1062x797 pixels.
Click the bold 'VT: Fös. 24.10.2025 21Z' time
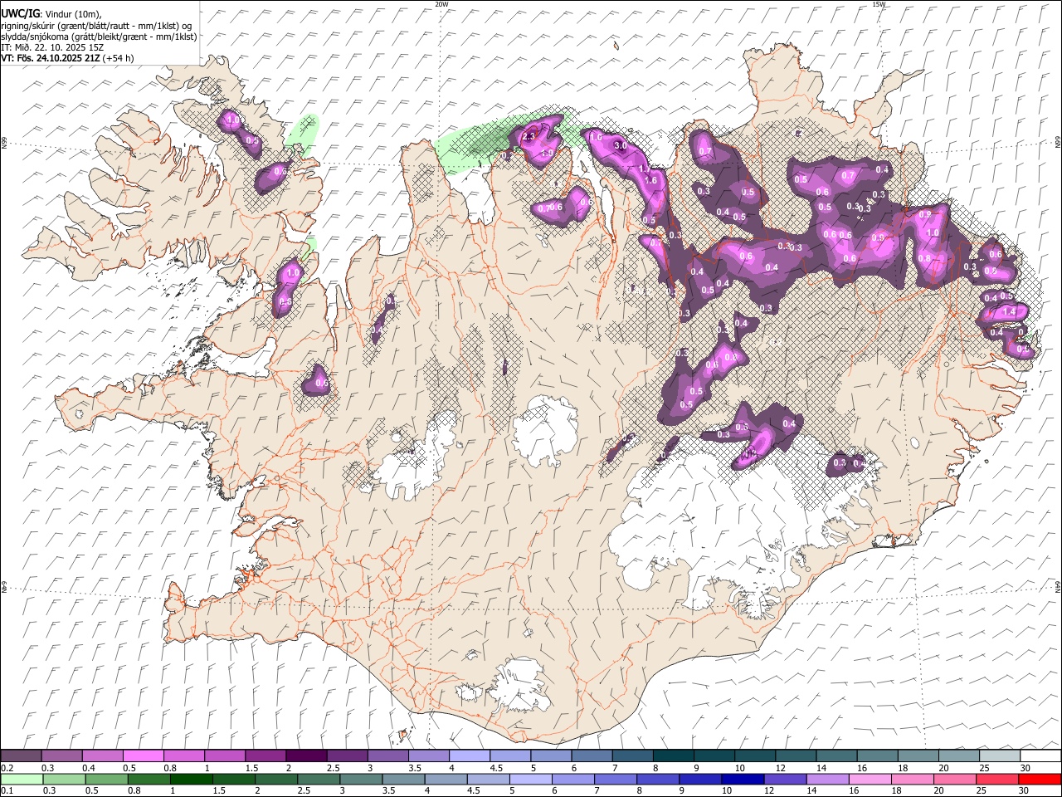click(x=51, y=58)
